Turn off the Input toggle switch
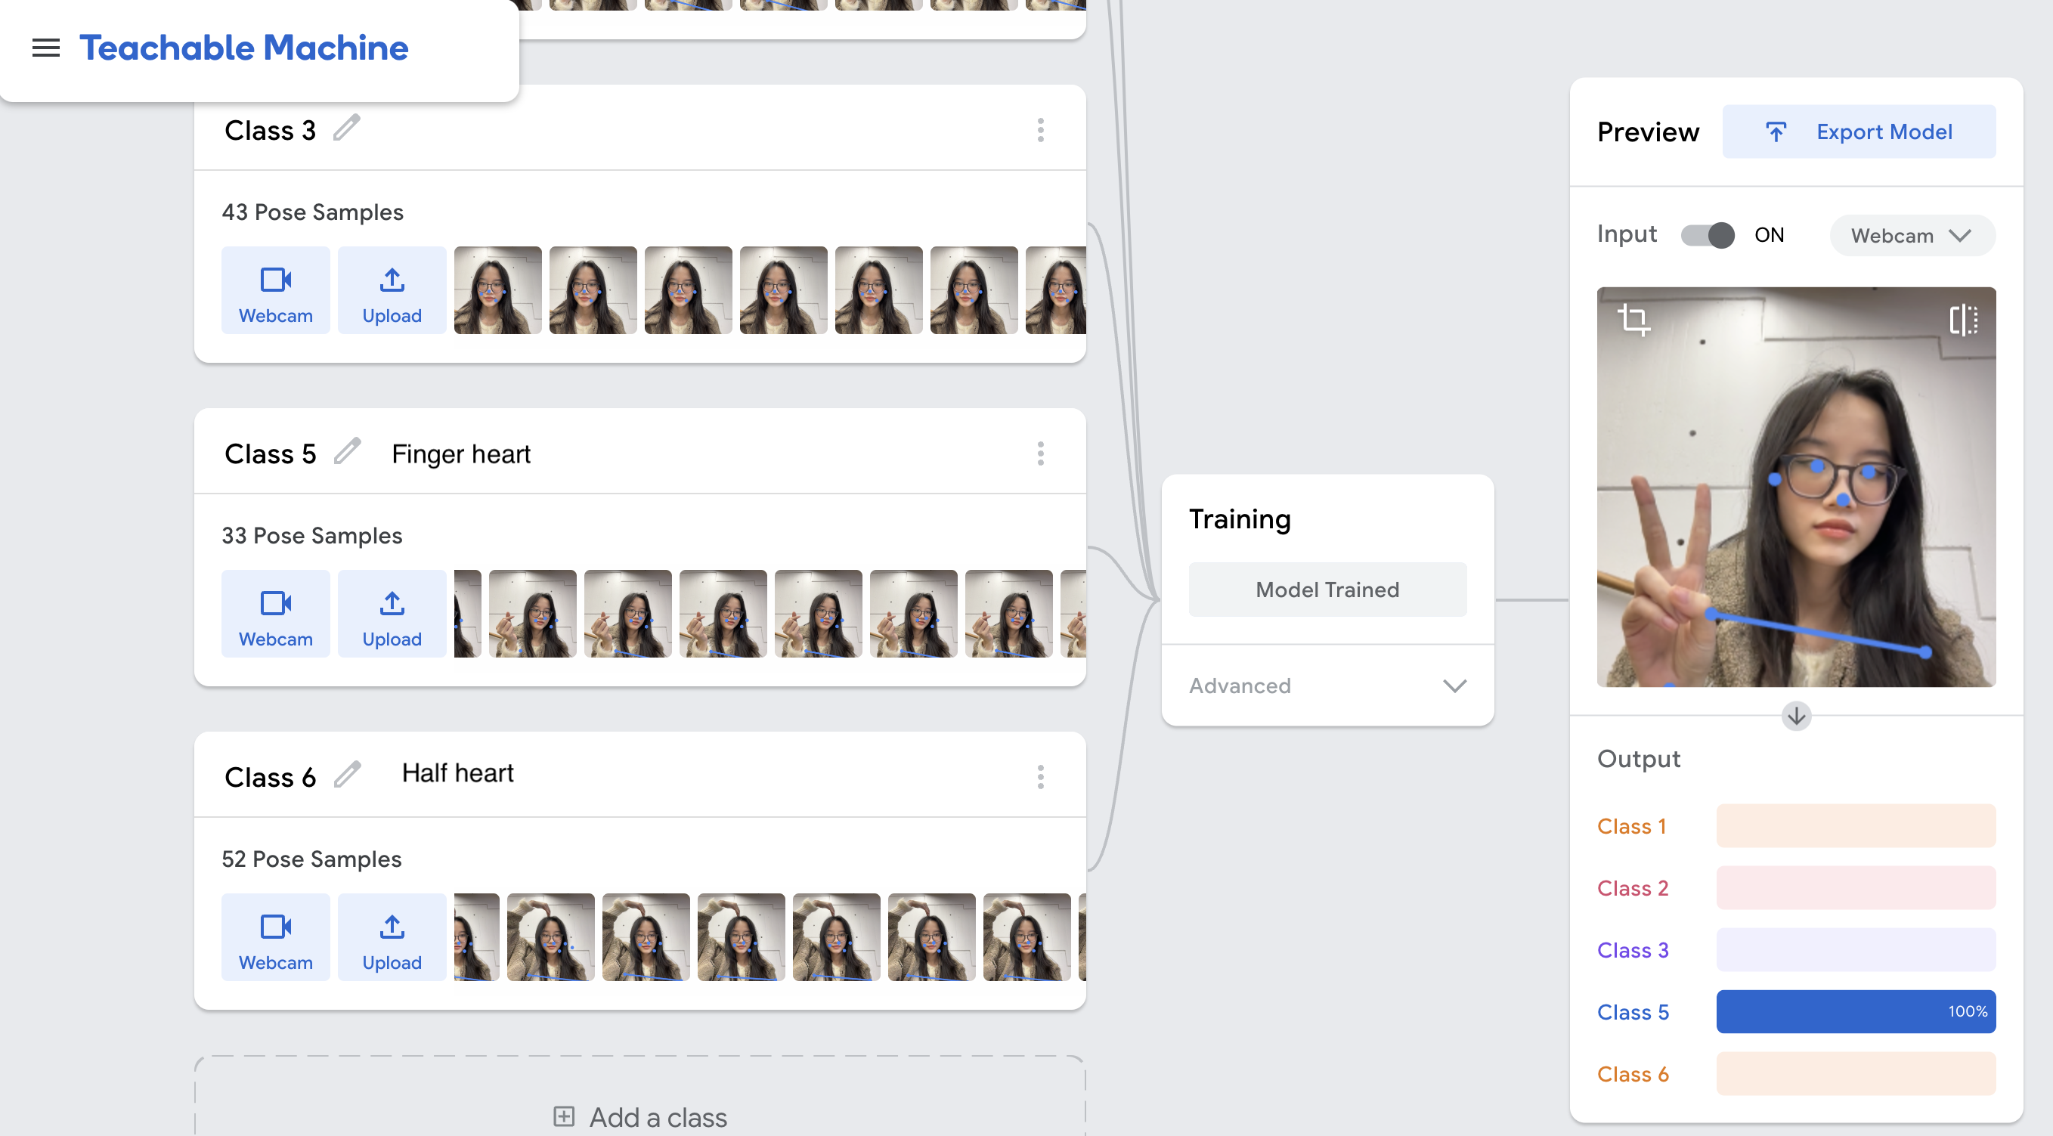 point(1707,235)
